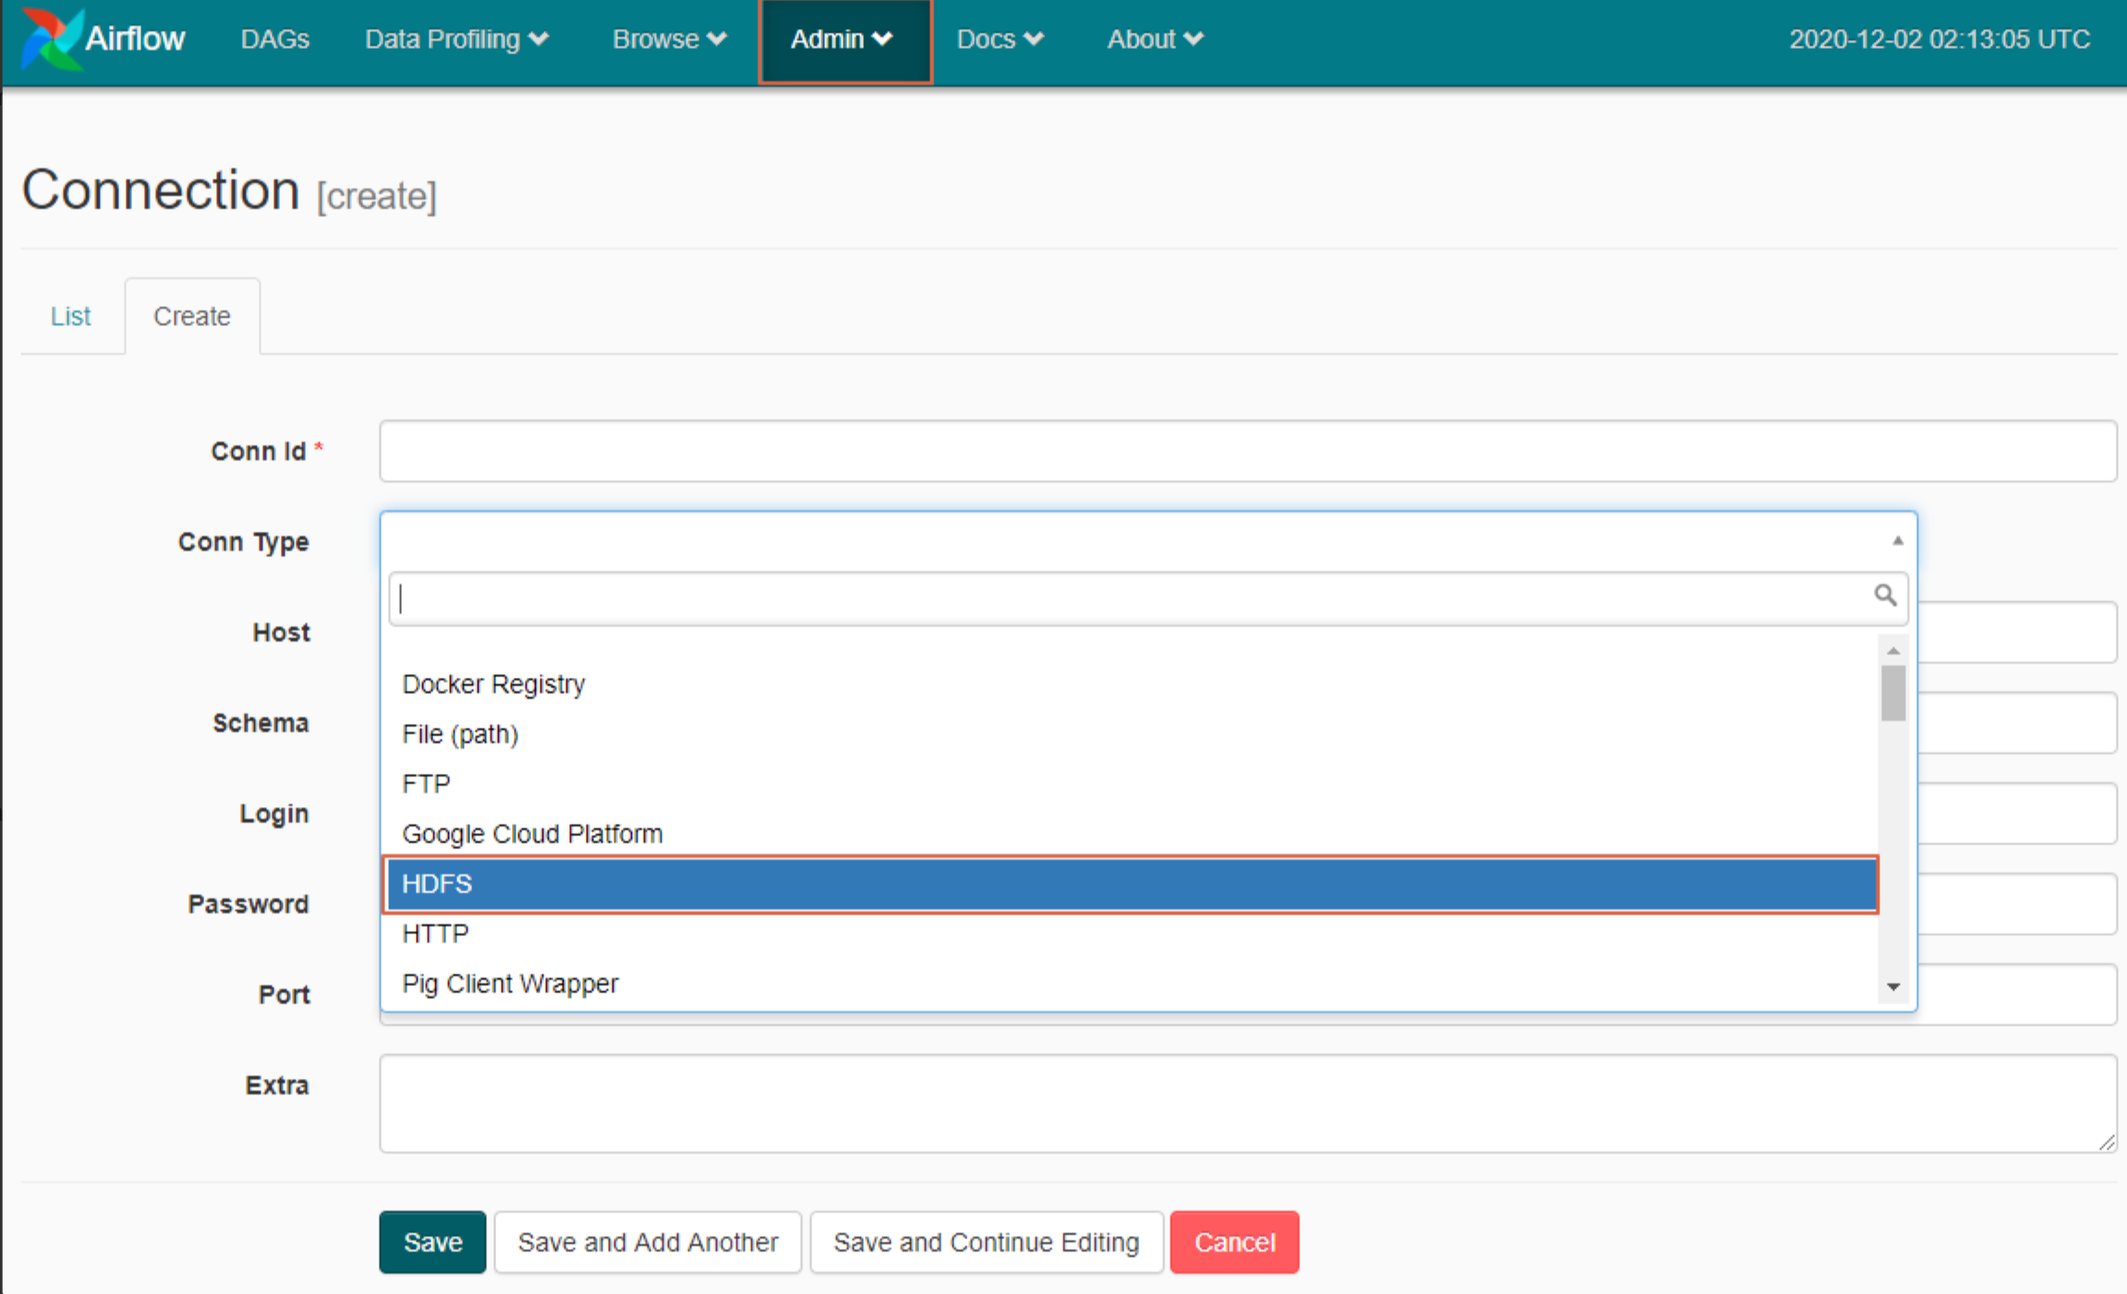Expand the Browse dropdown menu
Image resolution: width=2127 pixels, height=1294 pixels.
pyautogui.click(x=669, y=39)
